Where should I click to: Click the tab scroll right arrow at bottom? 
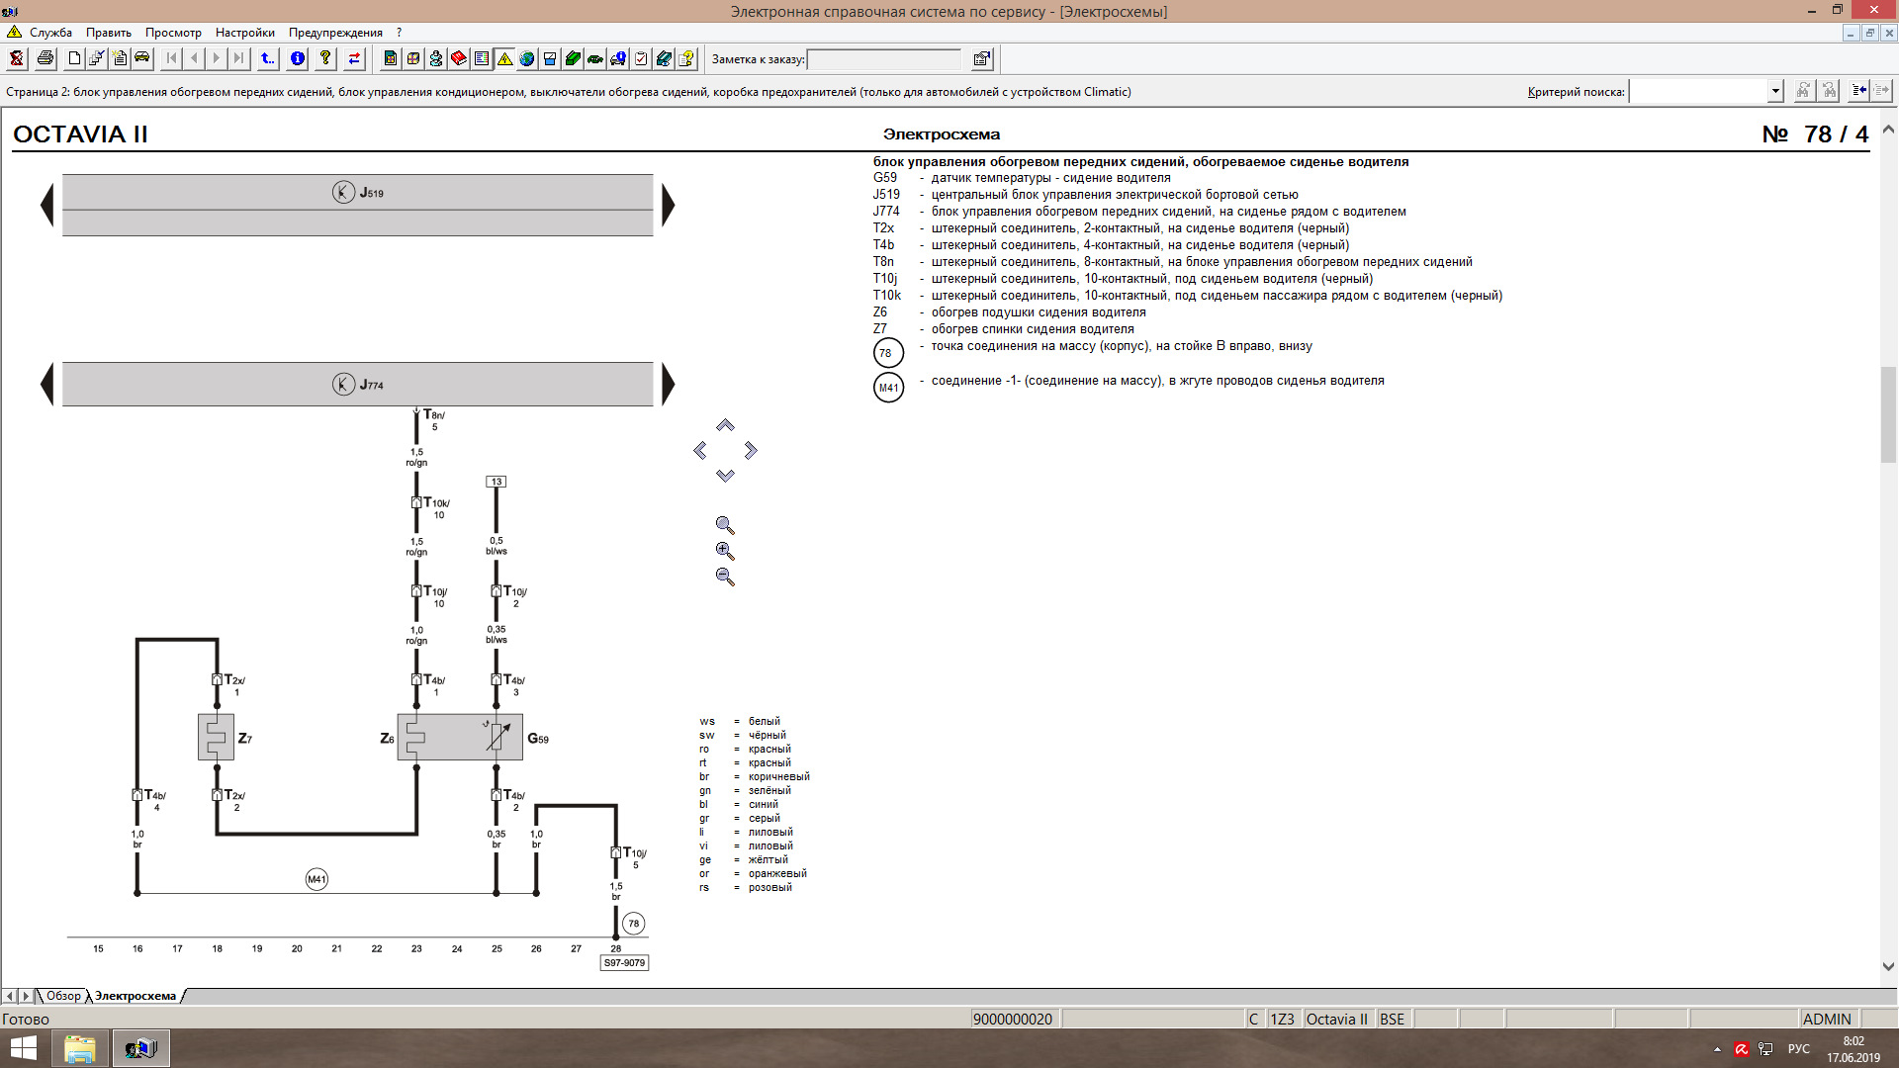(x=27, y=996)
